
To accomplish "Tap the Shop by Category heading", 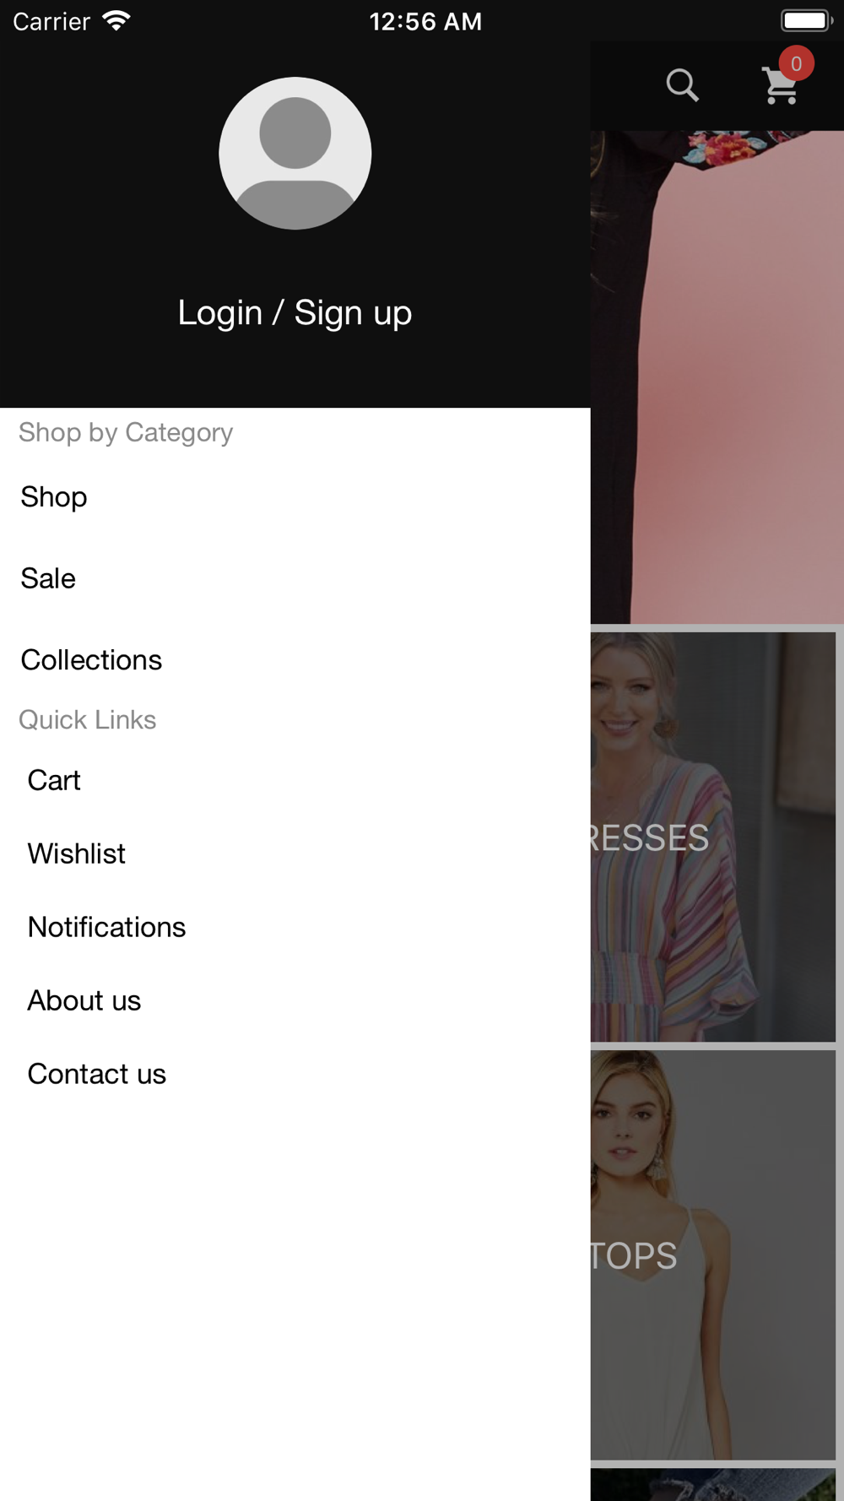I will 126,432.
